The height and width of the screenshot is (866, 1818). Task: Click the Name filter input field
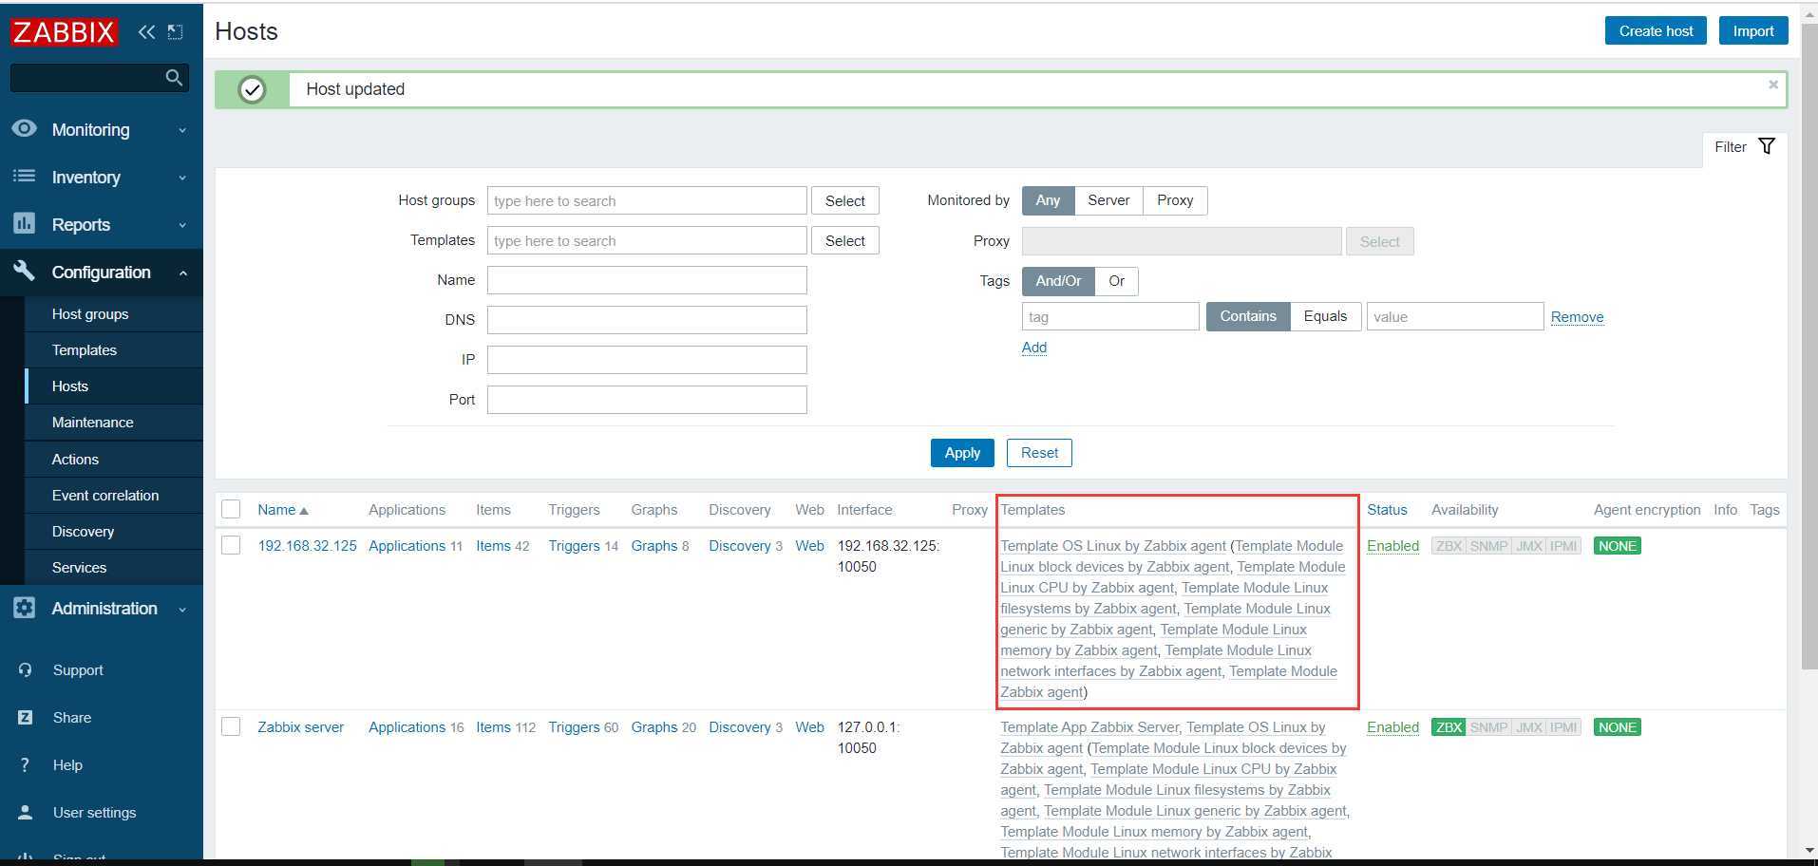click(x=647, y=280)
